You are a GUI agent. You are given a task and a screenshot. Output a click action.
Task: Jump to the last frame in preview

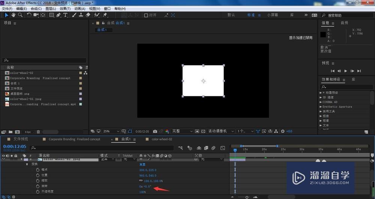(x=359, y=71)
